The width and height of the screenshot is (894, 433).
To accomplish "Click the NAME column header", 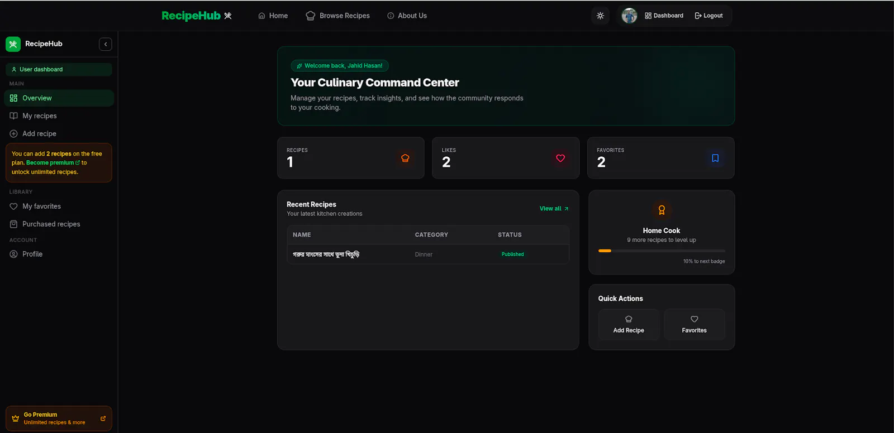I will click(x=302, y=235).
